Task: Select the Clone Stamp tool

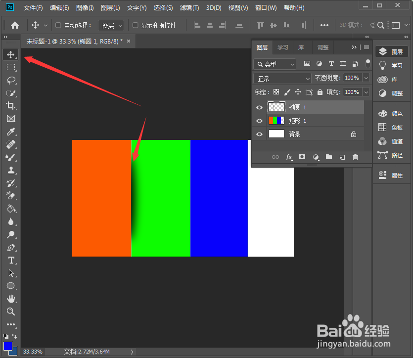Action: 10,170
